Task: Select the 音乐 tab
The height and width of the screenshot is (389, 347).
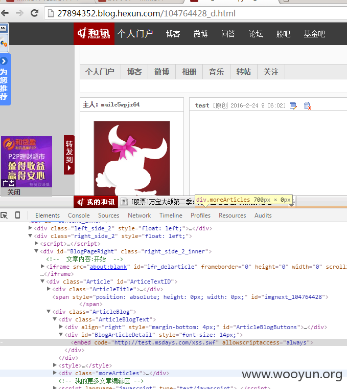Action: click(x=217, y=72)
